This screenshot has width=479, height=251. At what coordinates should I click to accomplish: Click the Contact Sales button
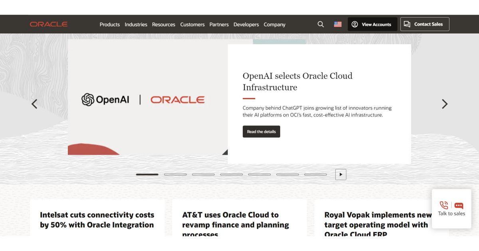424,24
